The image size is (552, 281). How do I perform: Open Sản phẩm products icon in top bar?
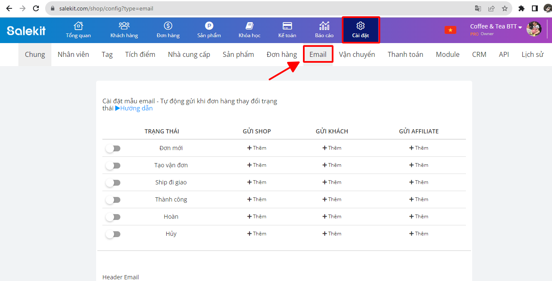point(209,26)
